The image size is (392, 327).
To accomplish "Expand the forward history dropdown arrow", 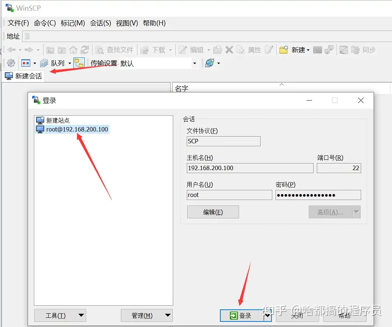I will coord(38,50).
